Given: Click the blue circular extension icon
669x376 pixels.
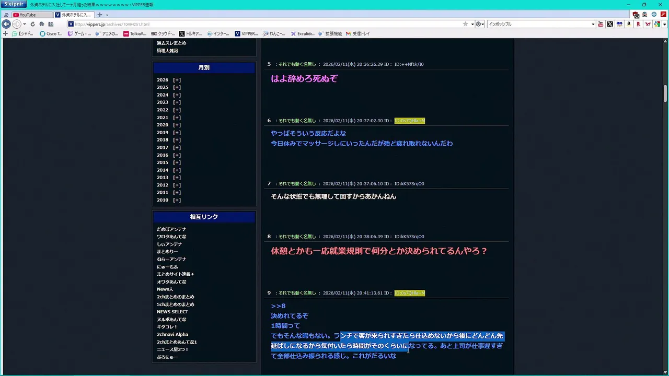Looking at the screenshot, I should [654, 15].
